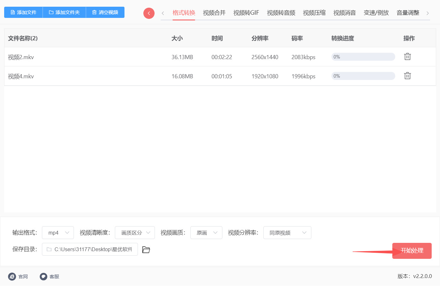Click the 转换进度 column header
Viewport: 440px width, 286px height.
[343, 38]
